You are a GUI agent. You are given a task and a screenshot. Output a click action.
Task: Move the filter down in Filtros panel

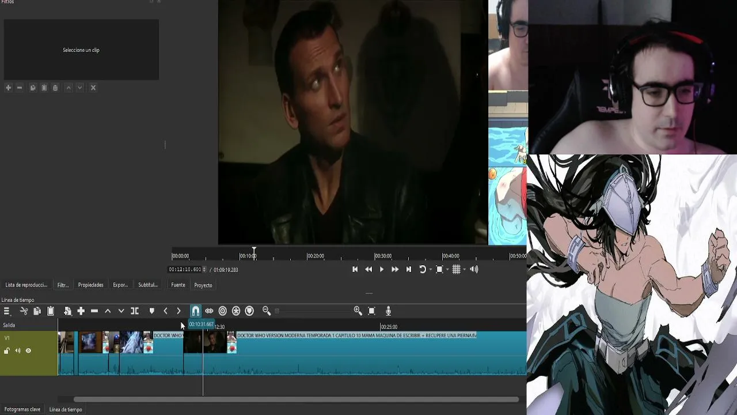(80, 88)
